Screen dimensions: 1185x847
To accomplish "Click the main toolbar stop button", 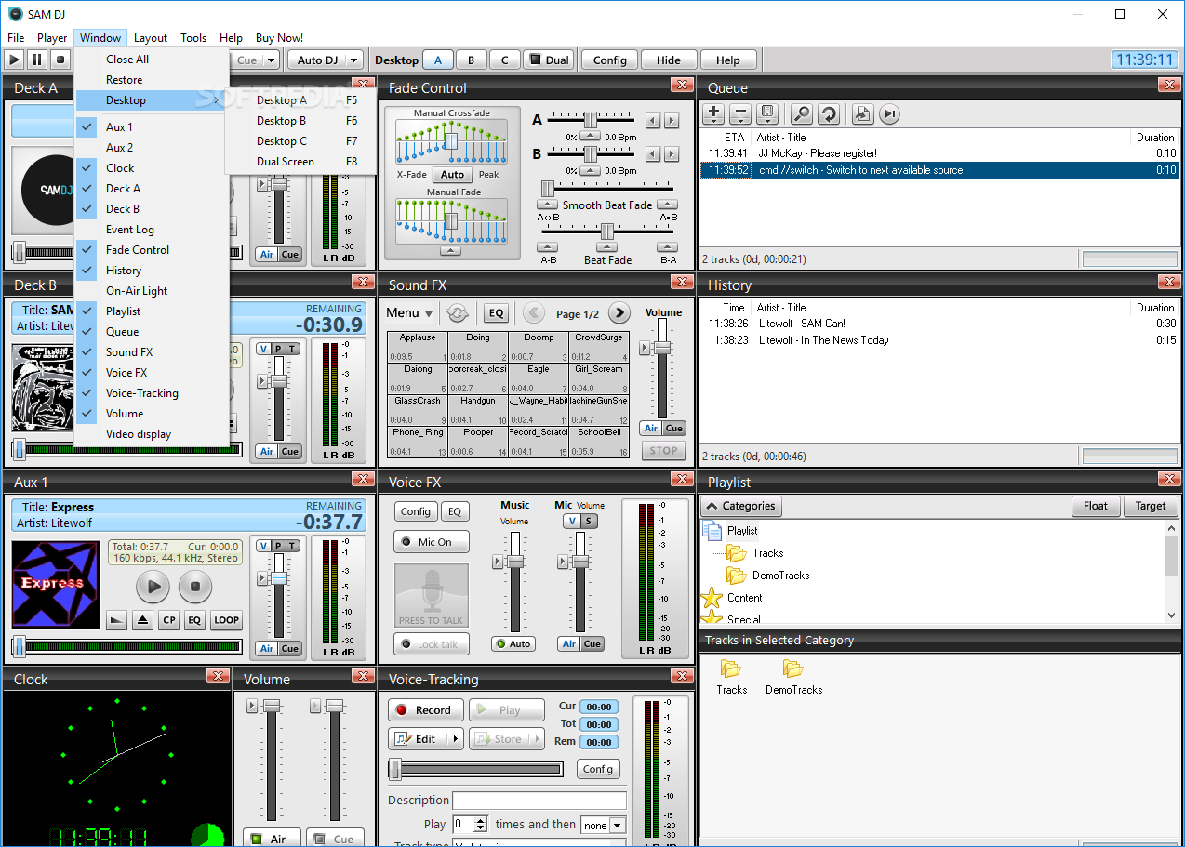I will point(60,60).
